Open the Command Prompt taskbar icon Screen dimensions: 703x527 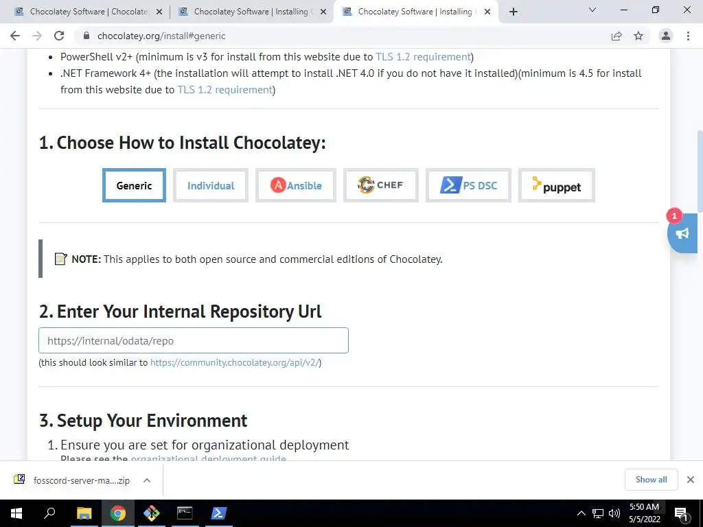[x=185, y=513]
